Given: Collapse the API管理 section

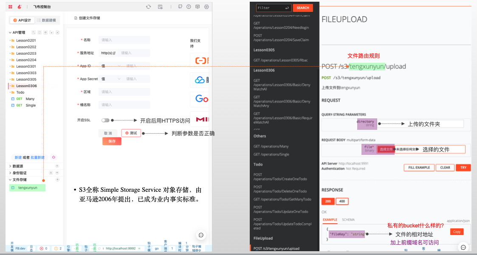Looking at the screenshot, I should [10, 33].
